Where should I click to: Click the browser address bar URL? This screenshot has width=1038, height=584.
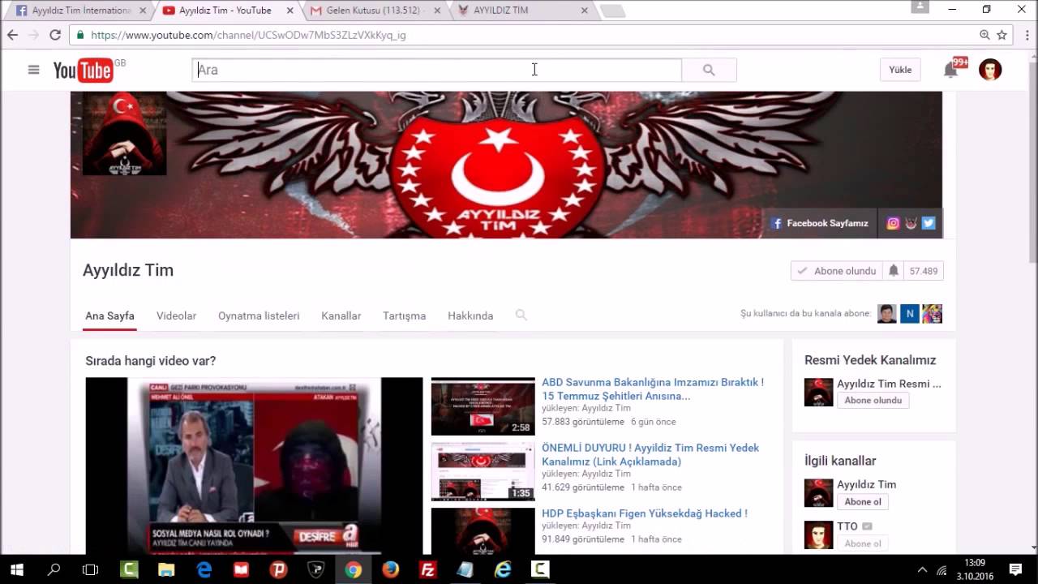tap(248, 35)
